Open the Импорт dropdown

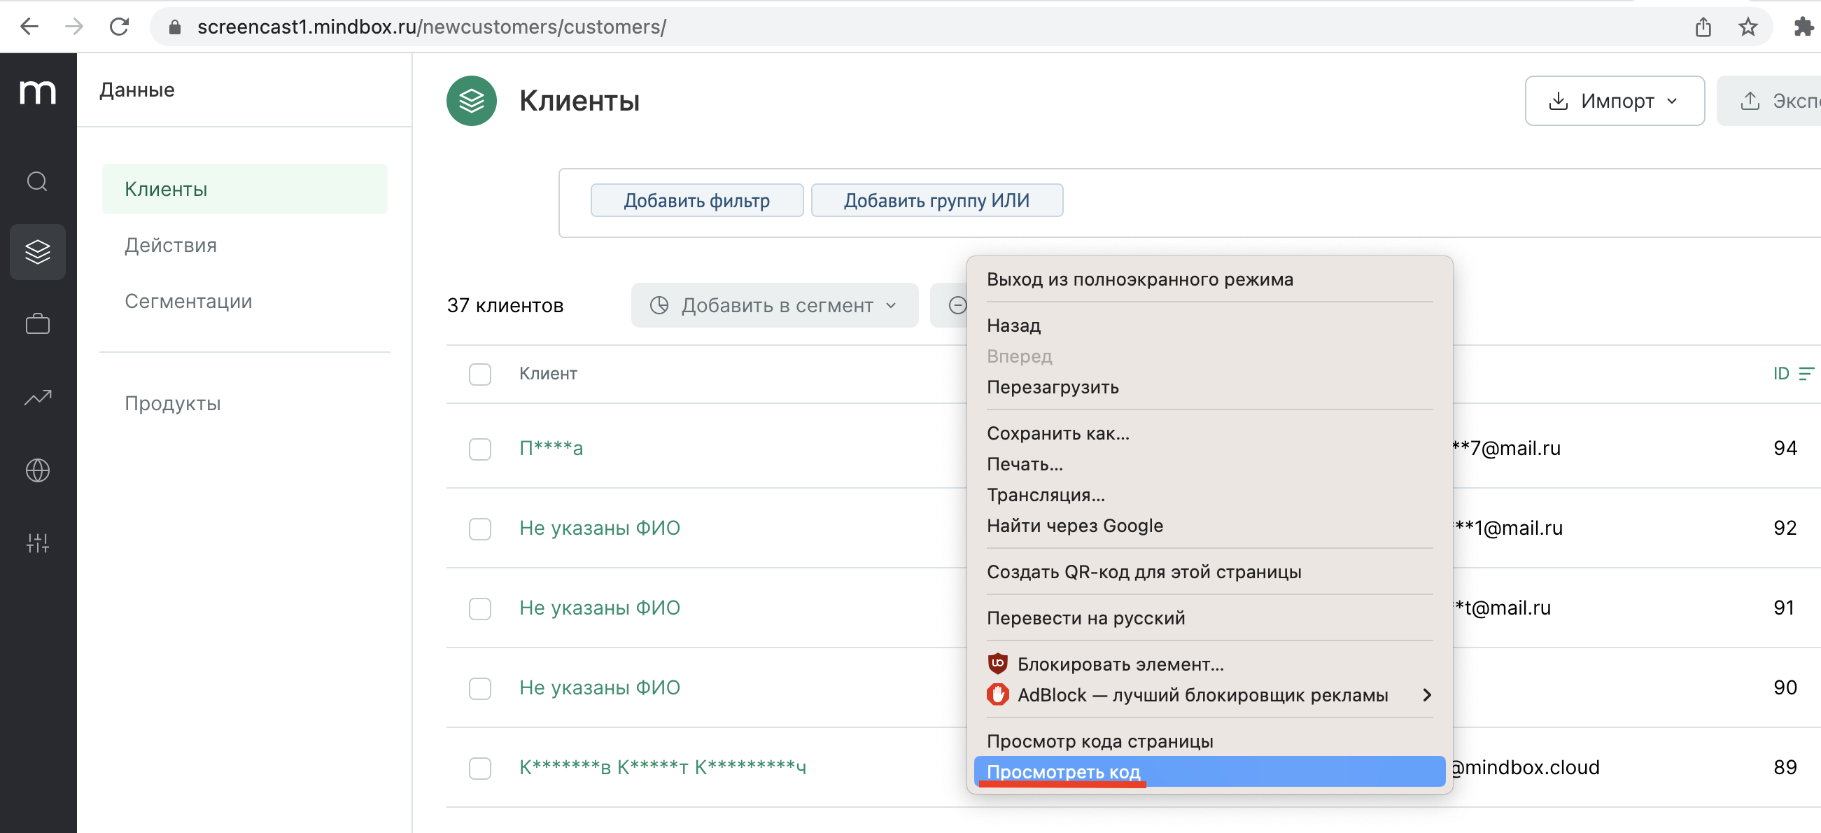click(1615, 101)
